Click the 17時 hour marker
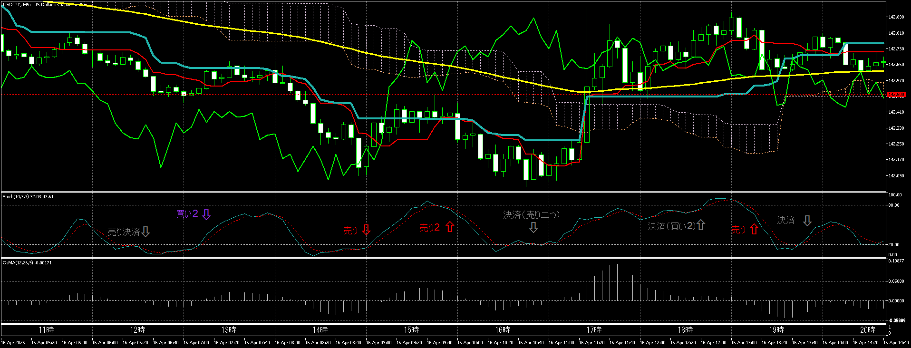The width and height of the screenshot is (911, 348). click(x=594, y=330)
